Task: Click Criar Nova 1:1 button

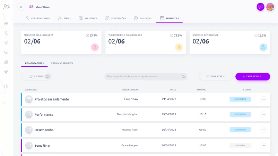Action: 253,76
